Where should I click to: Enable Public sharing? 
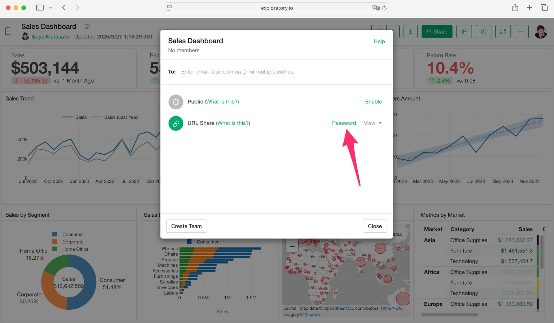tap(373, 102)
